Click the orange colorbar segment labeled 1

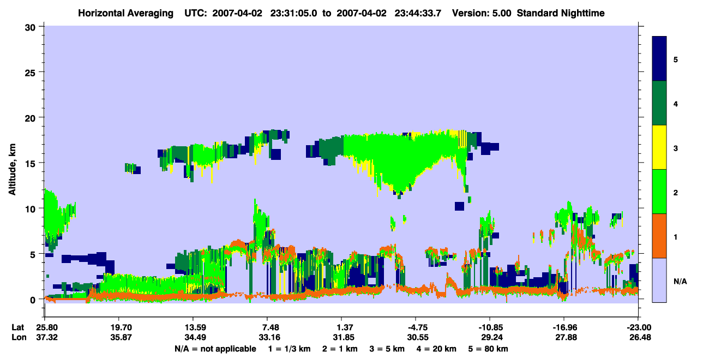pos(659,236)
